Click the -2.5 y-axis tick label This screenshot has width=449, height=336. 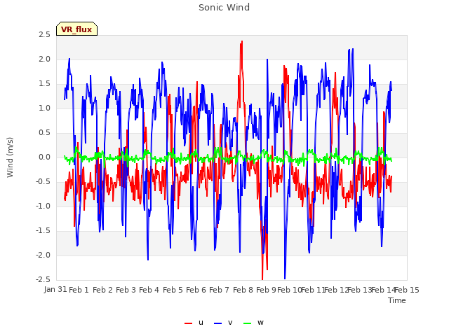pos(43,280)
